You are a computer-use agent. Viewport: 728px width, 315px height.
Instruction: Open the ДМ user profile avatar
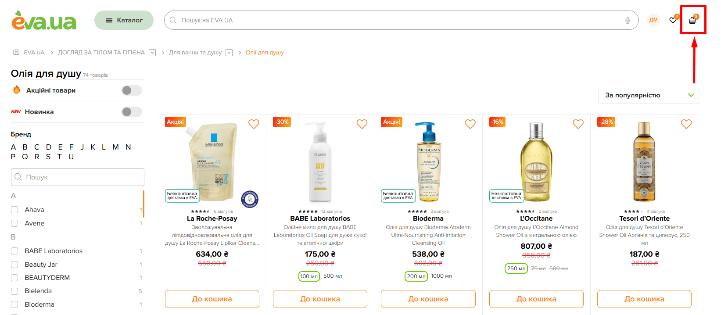[x=653, y=20]
